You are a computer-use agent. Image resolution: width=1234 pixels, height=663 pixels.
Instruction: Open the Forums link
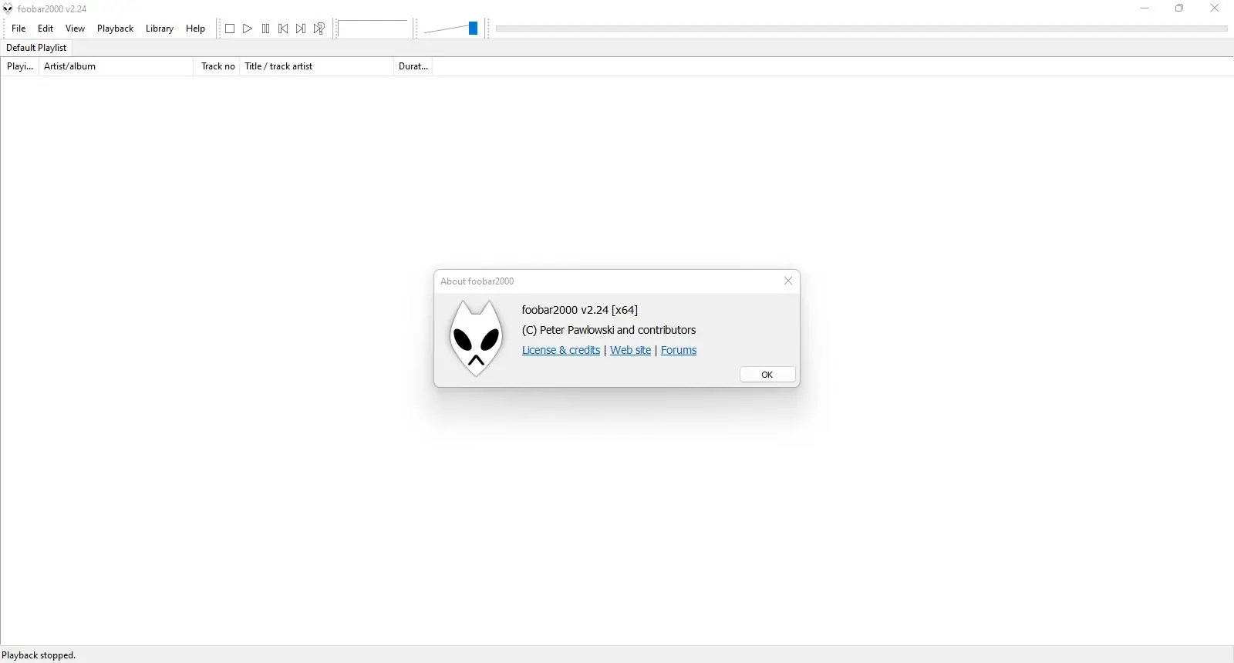[x=679, y=350]
